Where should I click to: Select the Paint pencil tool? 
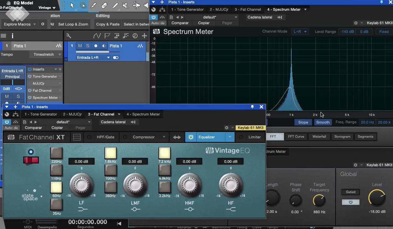click(115, 5)
